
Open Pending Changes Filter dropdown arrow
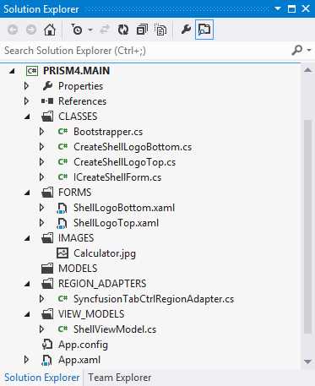[90, 30]
